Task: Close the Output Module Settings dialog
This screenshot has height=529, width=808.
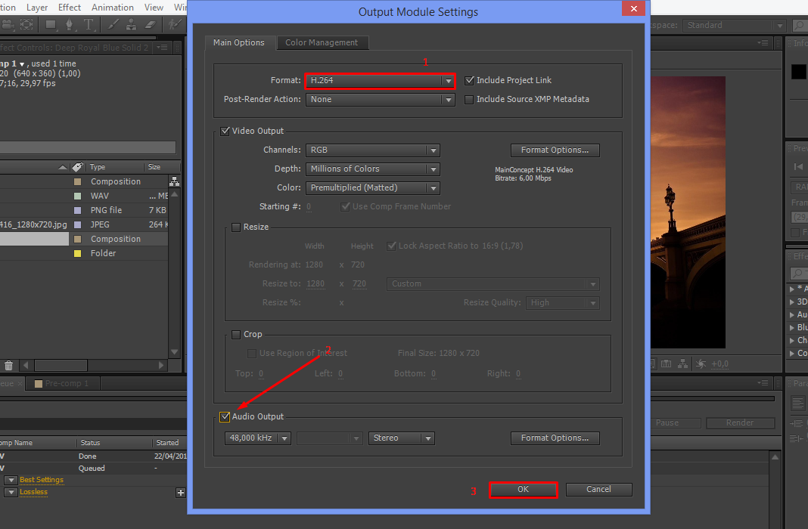Action: (634, 8)
